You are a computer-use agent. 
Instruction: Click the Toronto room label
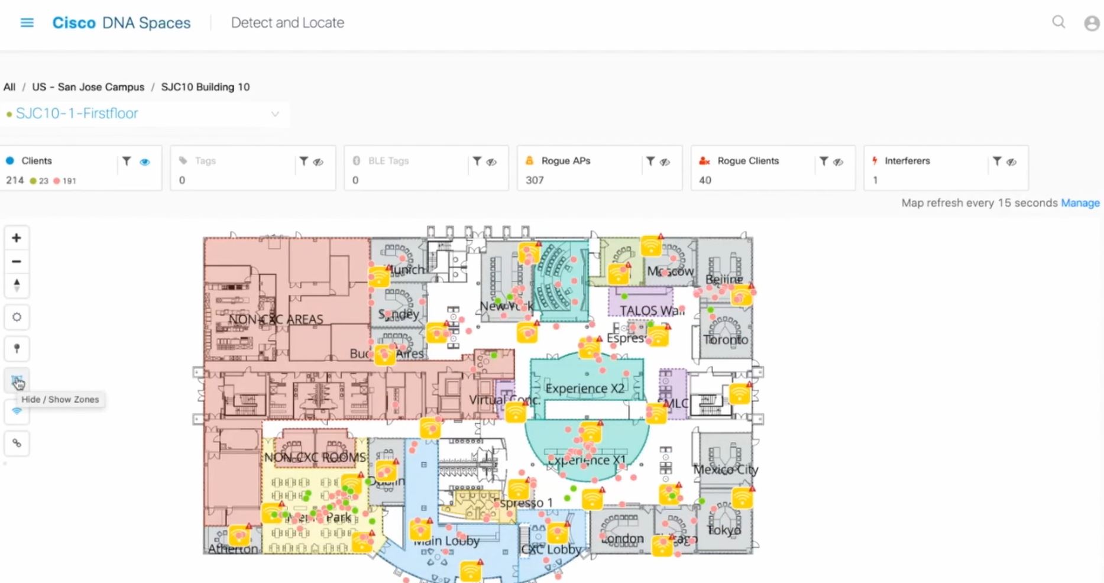coord(726,340)
